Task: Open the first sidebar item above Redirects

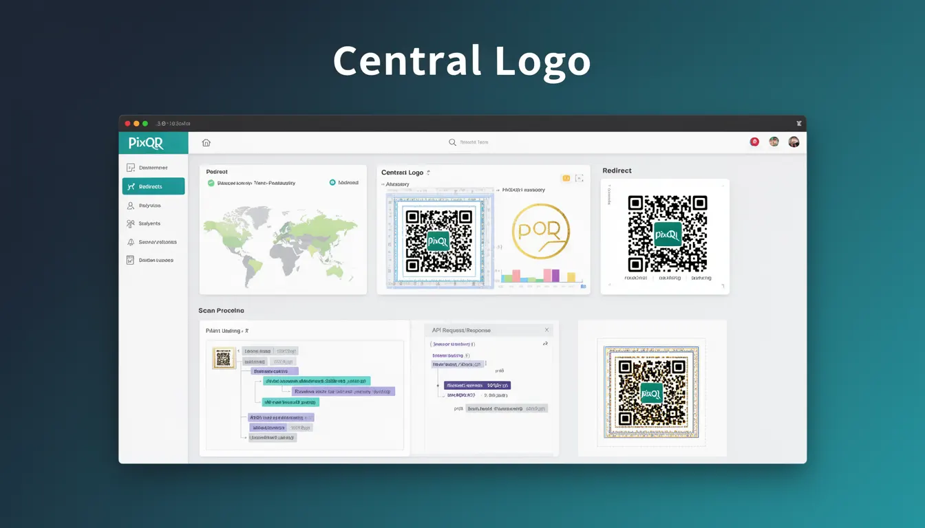Action: pos(153,168)
